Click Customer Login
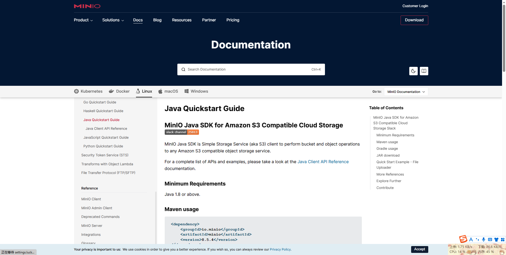 tap(415, 6)
